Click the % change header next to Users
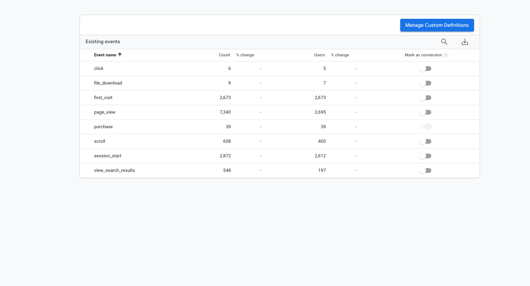530x286 pixels. tap(340, 55)
